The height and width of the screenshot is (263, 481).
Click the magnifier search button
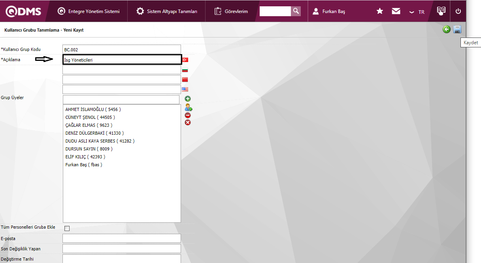pyautogui.click(x=296, y=11)
